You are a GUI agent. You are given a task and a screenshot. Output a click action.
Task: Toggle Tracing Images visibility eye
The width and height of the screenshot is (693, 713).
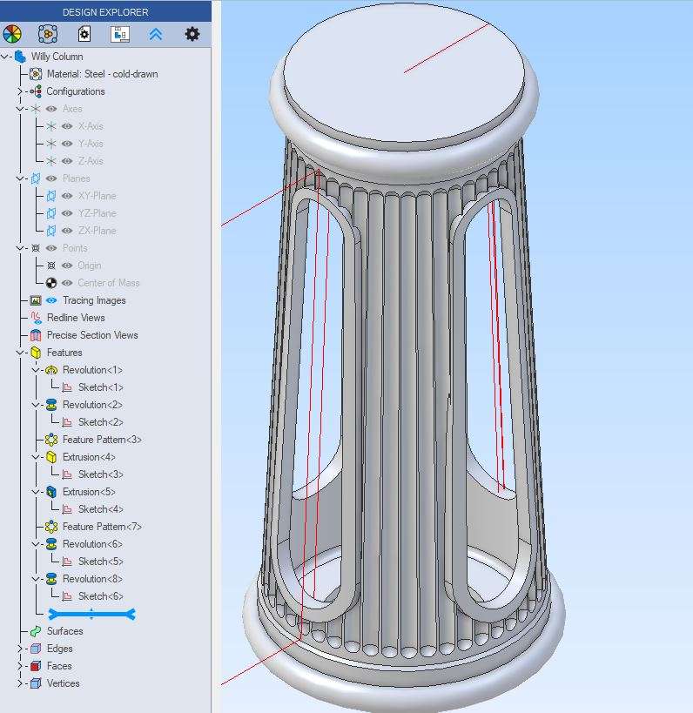(x=51, y=300)
